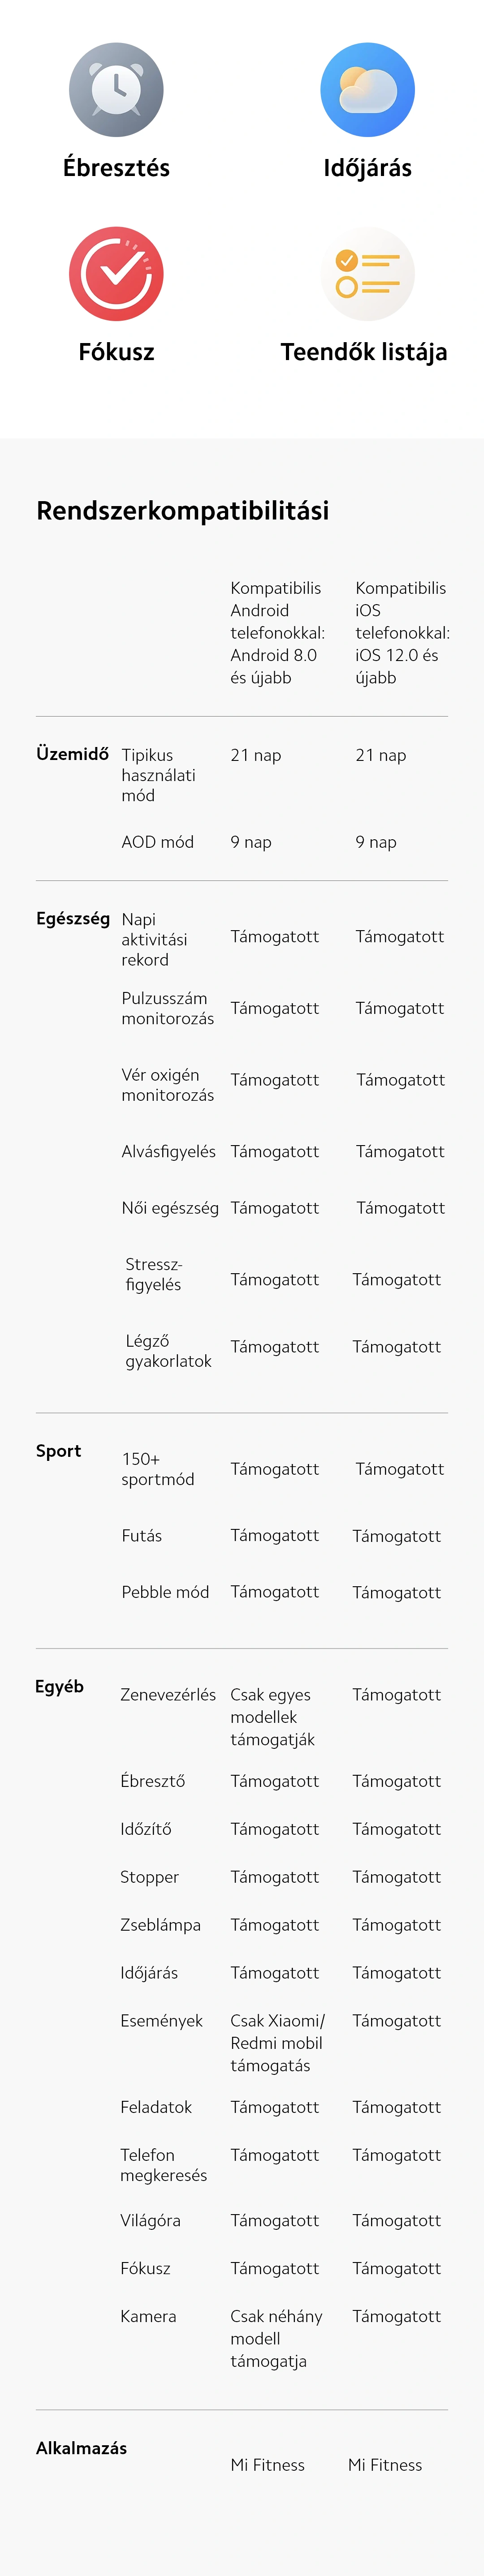Click the Mi Fitness text under Android column
Viewport: 484px width, 2576px height.
(x=267, y=2465)
